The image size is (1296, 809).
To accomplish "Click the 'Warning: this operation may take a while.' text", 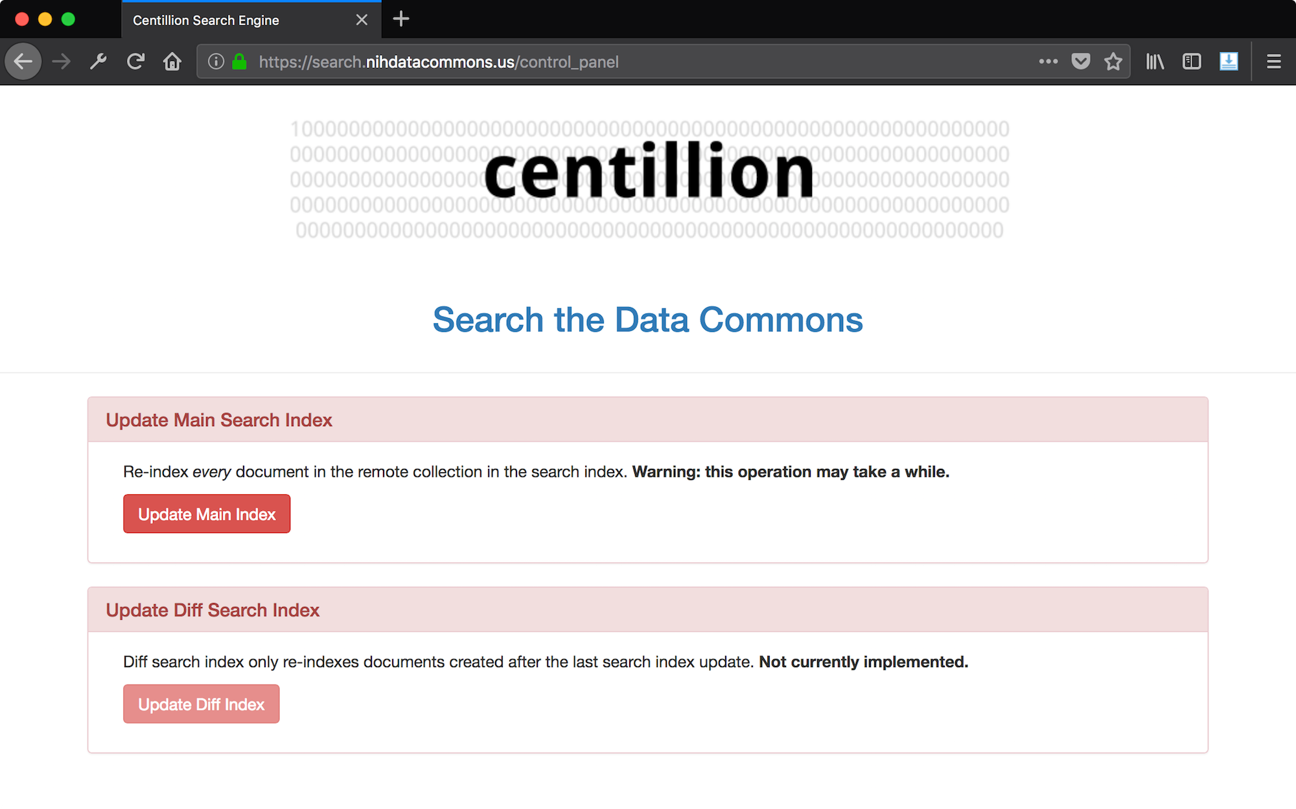I will tap(791, 472).
